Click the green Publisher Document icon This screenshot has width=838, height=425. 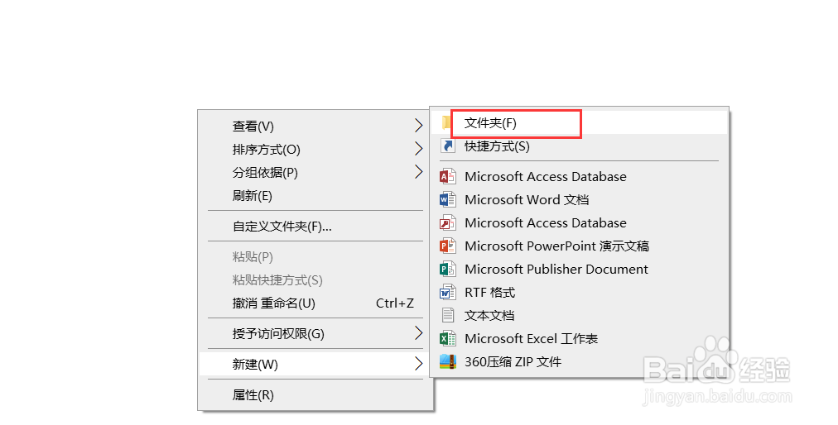[x=447, y=269]
